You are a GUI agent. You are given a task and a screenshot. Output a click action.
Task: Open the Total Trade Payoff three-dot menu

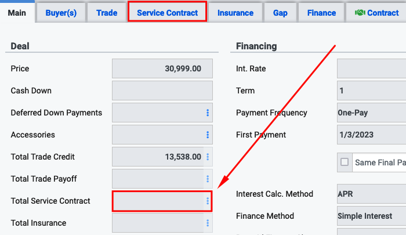208,179
